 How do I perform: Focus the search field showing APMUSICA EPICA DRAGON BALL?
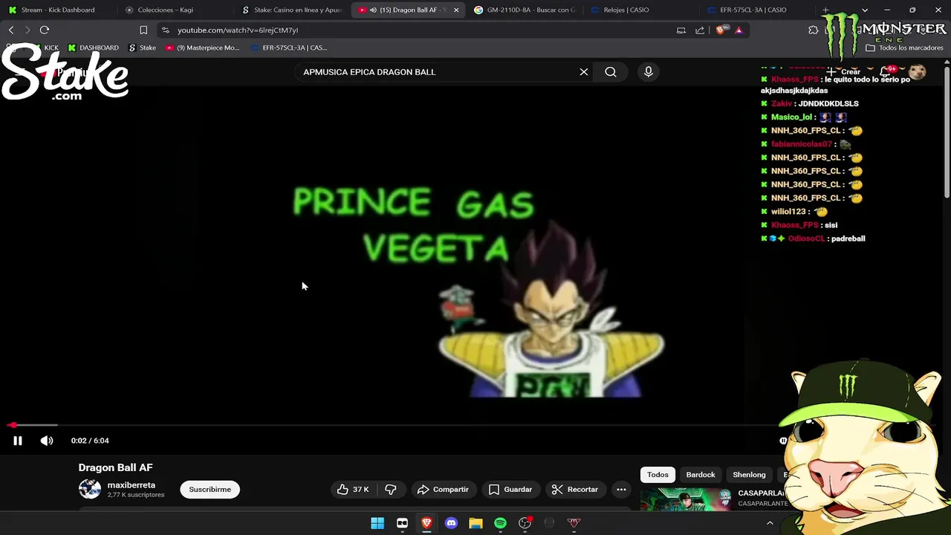(438, 72)
